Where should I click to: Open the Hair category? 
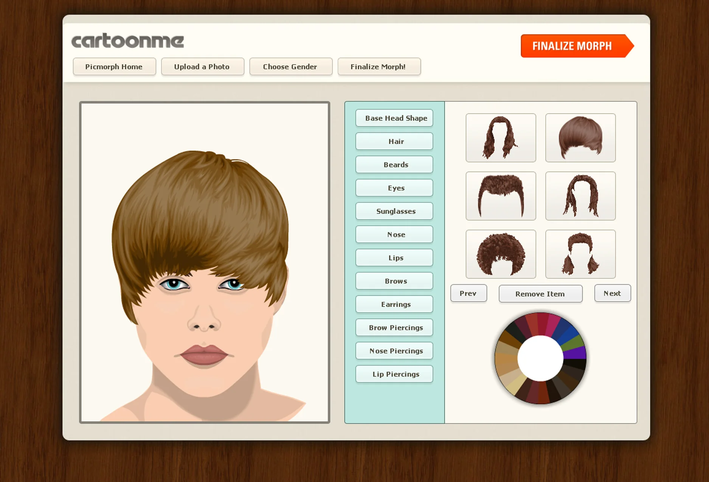tap(394, 141)
